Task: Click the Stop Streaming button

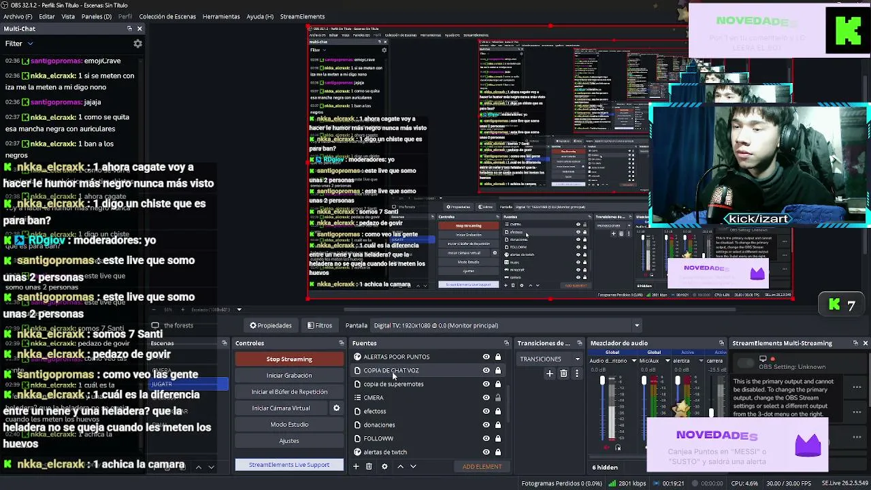Action: (289, 359)
